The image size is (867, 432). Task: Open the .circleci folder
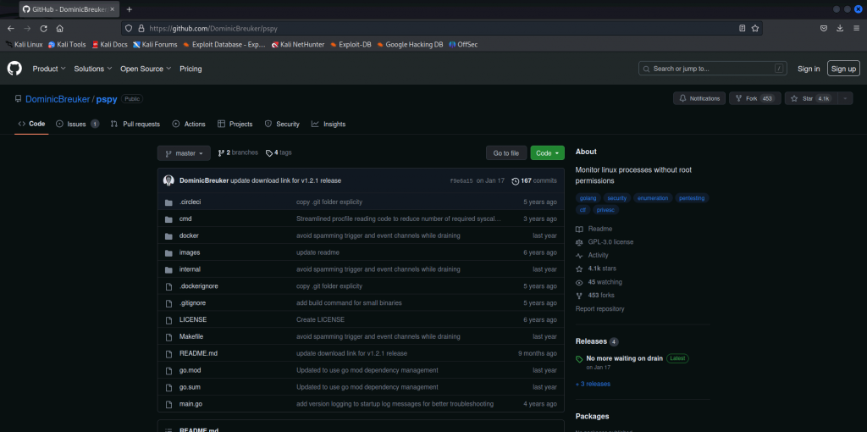(x=190, y=202)
